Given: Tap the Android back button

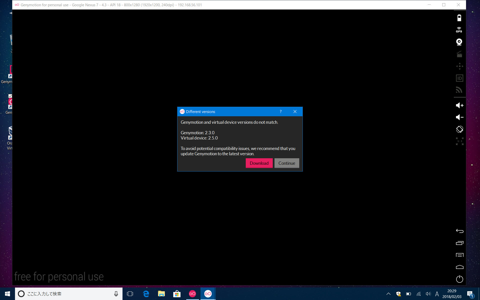Looking at the screenshot, I should 459,231.
